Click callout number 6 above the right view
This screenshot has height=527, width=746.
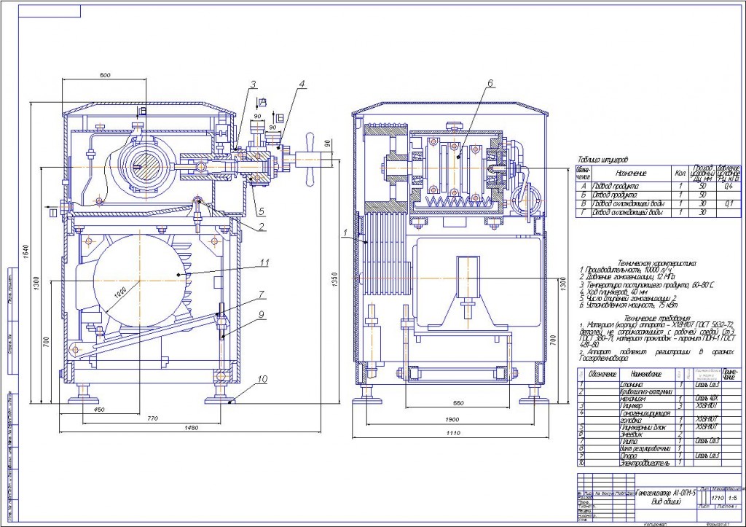click(490, 83)
